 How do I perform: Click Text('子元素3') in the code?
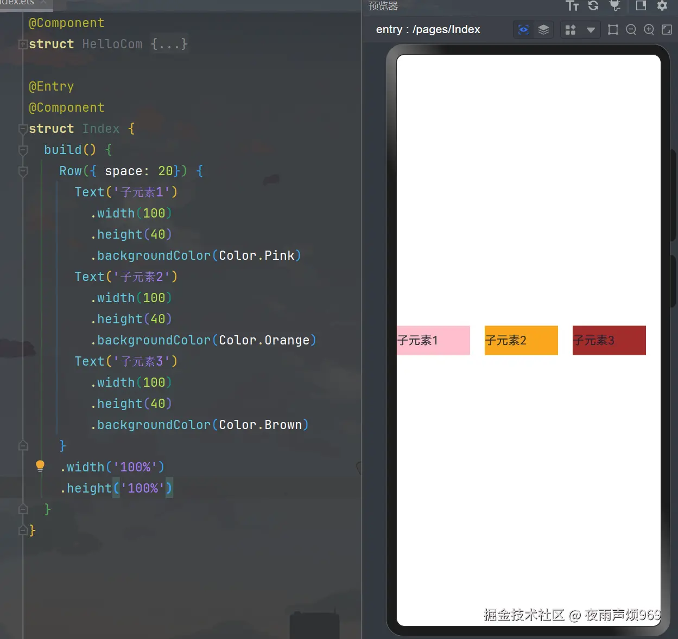(x=126, y=361)
